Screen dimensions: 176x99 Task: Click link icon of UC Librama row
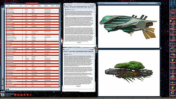pyautogui.click(x=6, y=80)
